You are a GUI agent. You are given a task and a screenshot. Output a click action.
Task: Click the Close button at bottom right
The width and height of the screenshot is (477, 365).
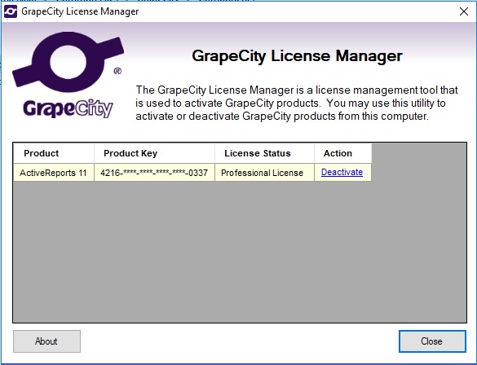point(432,341)
